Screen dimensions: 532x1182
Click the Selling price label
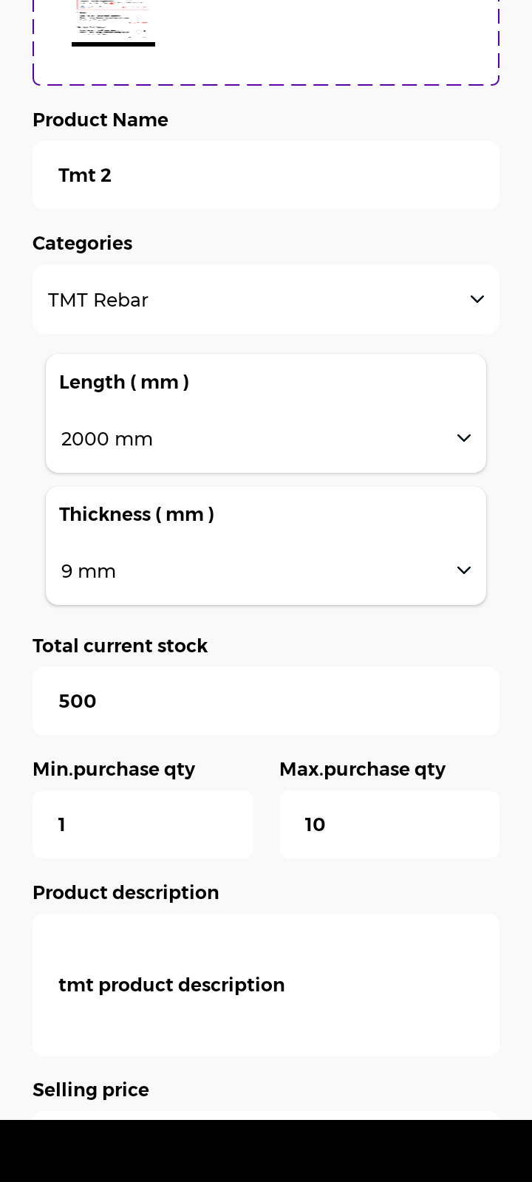point(91,1090)
